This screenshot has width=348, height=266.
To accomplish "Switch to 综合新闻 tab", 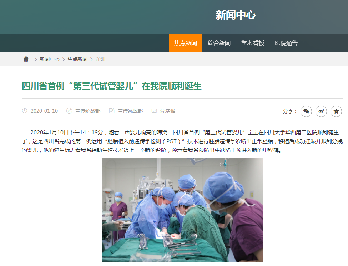I will tap(219, 43).
